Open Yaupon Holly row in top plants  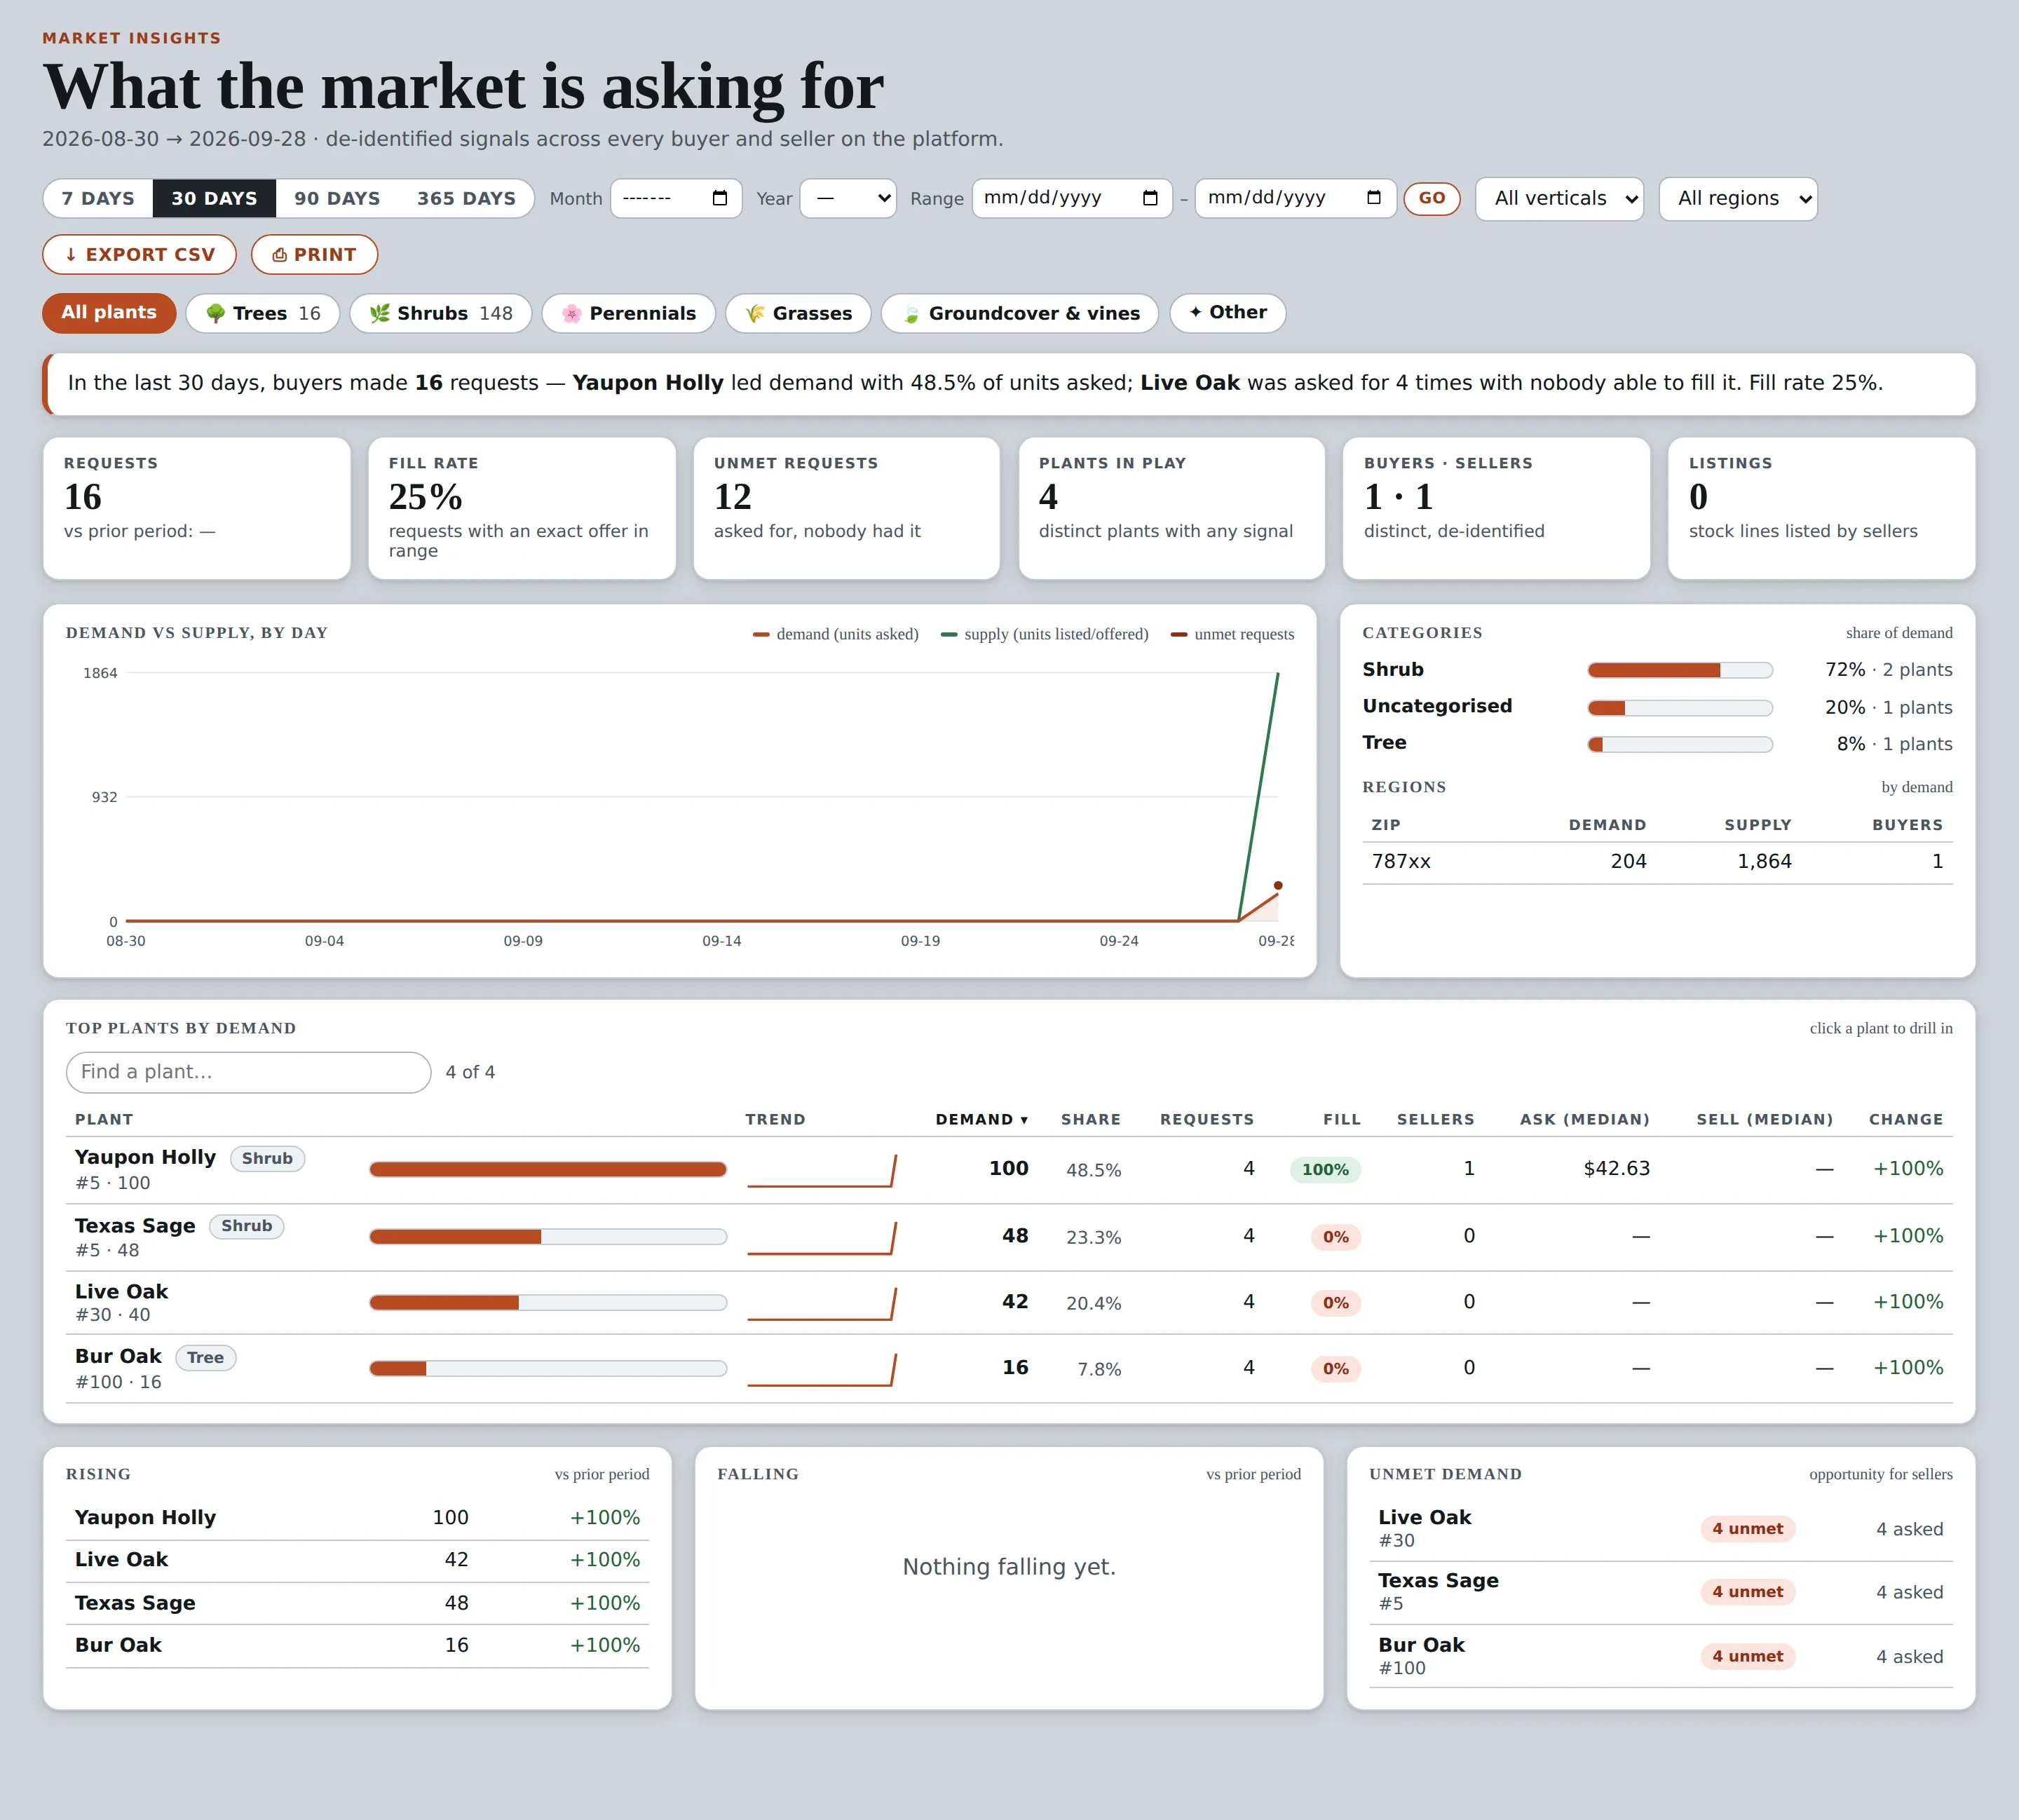pos(1009,1170)
